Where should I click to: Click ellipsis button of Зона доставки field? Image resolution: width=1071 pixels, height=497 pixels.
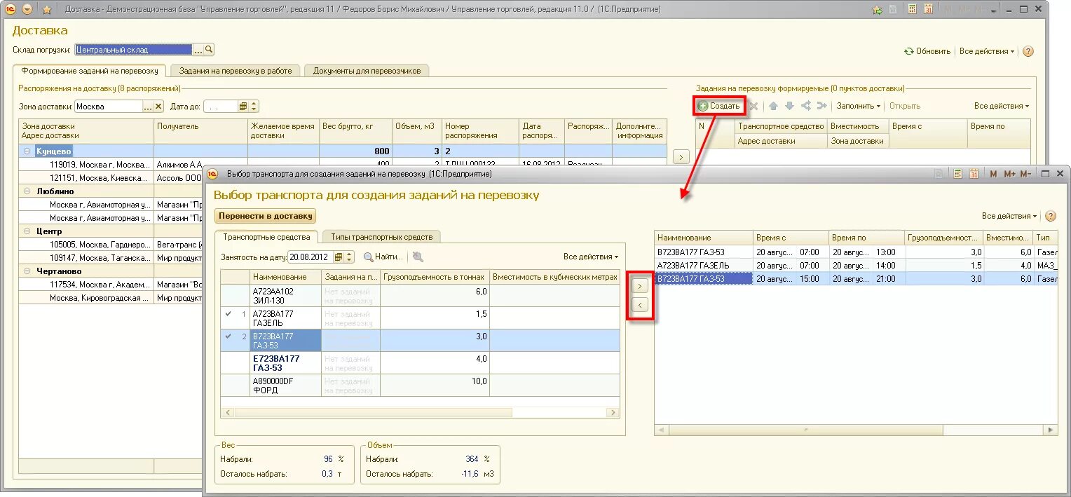point(147,107)
